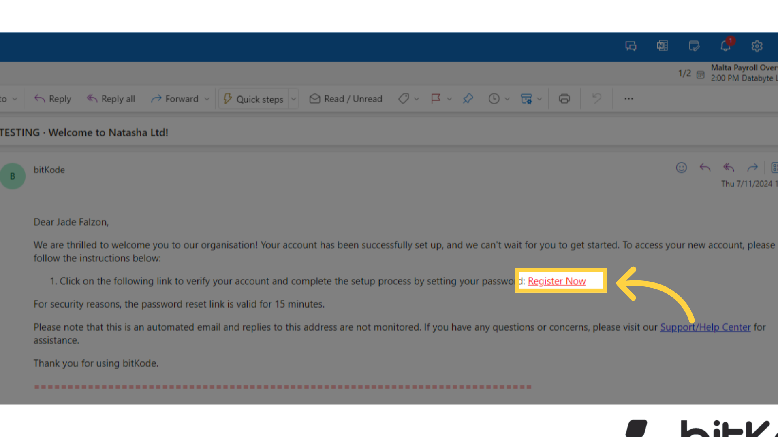778x437 pixels.
Task: Click the Register Now link
Action: [556, 281]
